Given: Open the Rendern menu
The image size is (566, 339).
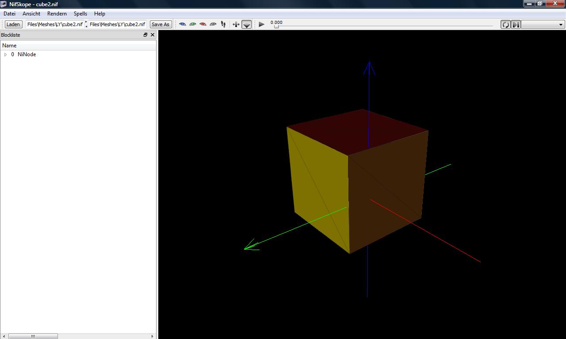Looking at the screenshot, I should click(x=57, y=14).
